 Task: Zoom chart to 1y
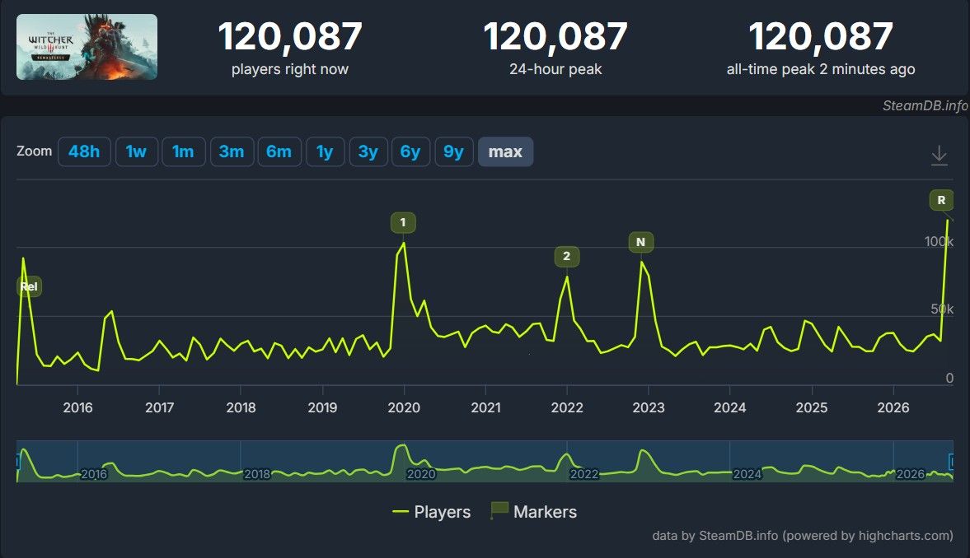point(325,151)
